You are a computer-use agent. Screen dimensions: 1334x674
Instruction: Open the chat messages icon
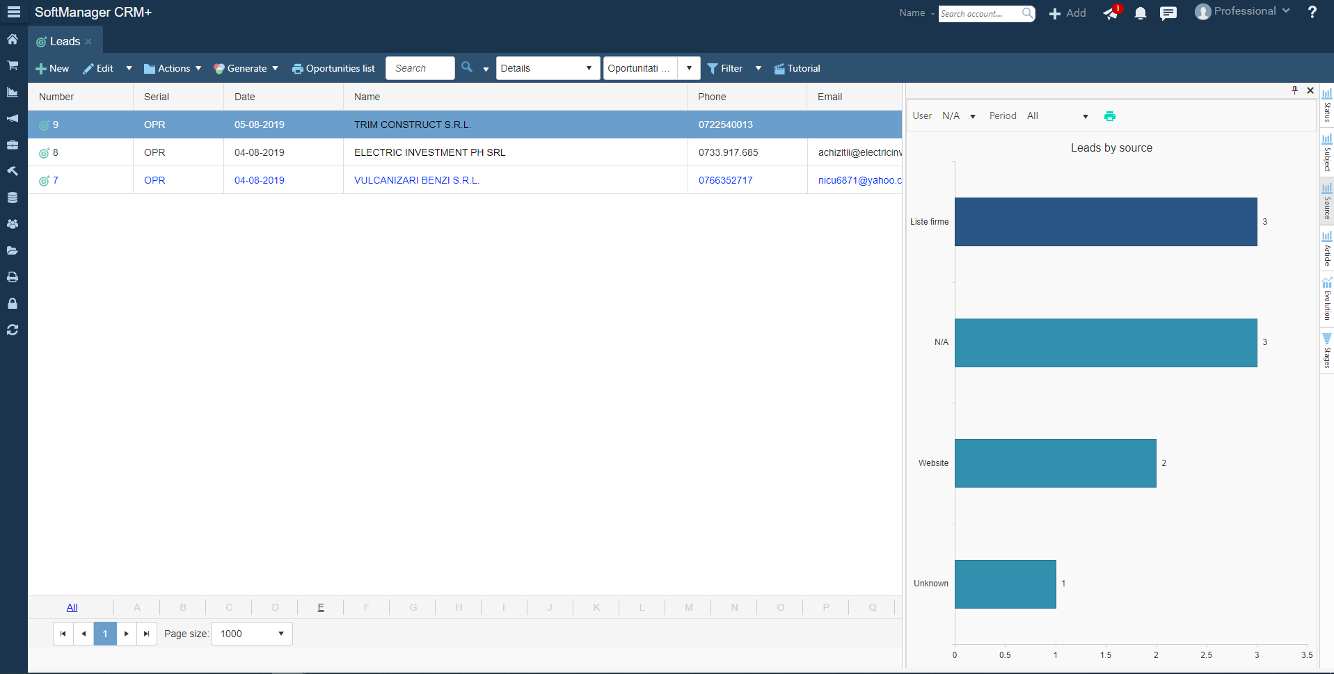pyautogui.click(x=1168, y=13)
